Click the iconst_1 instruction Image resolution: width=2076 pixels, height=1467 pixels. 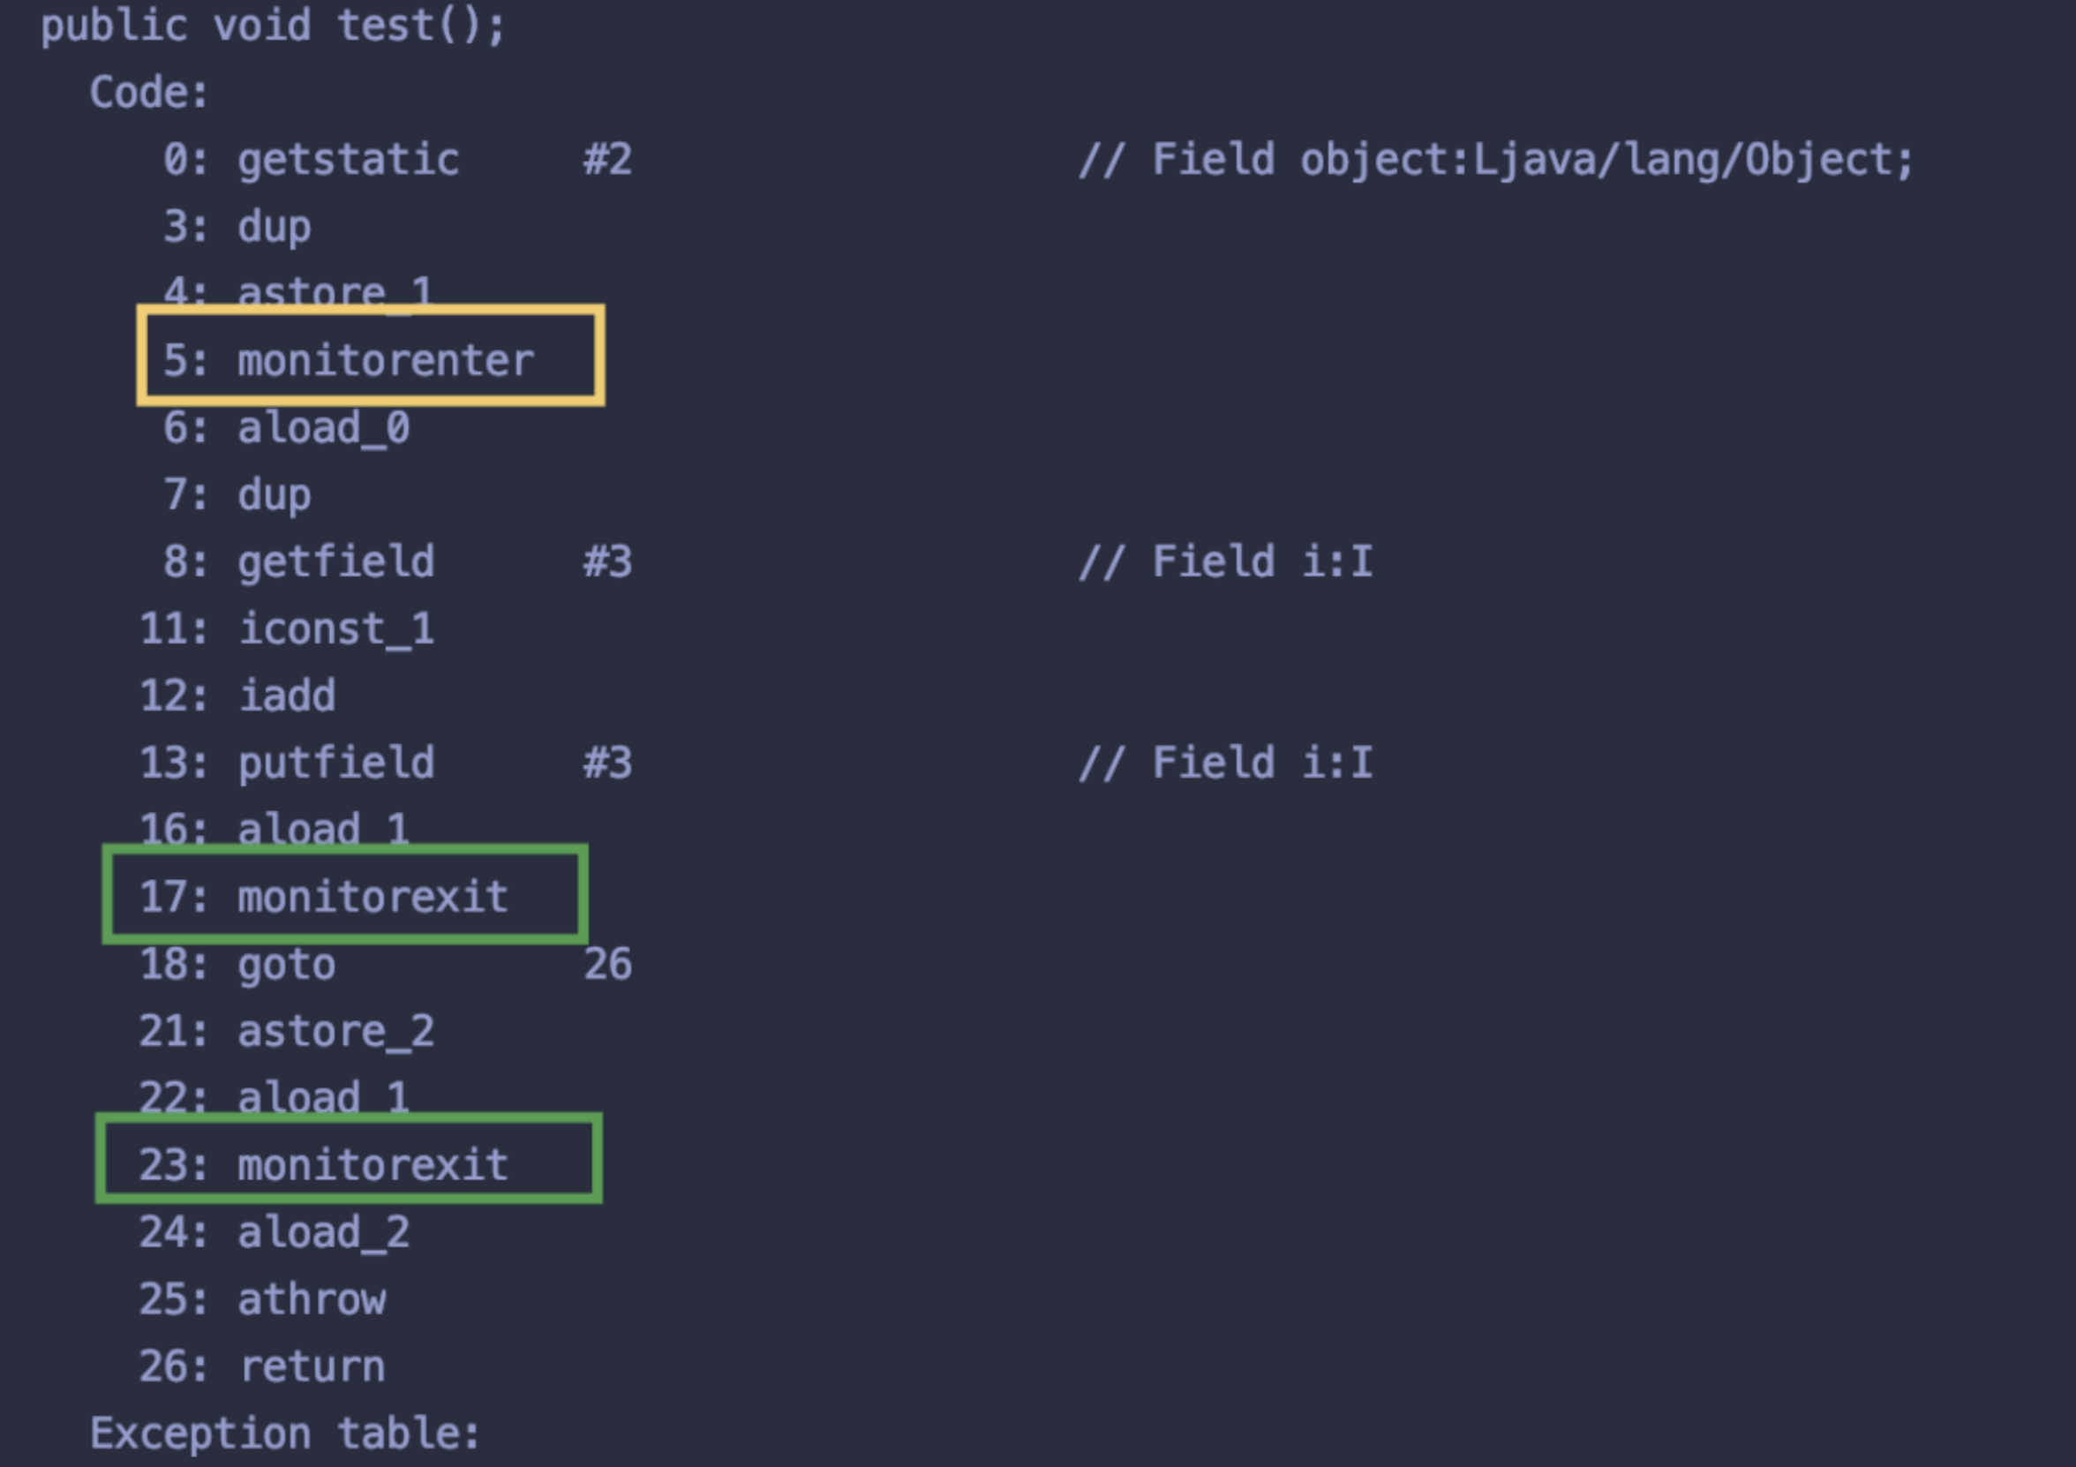336,628
